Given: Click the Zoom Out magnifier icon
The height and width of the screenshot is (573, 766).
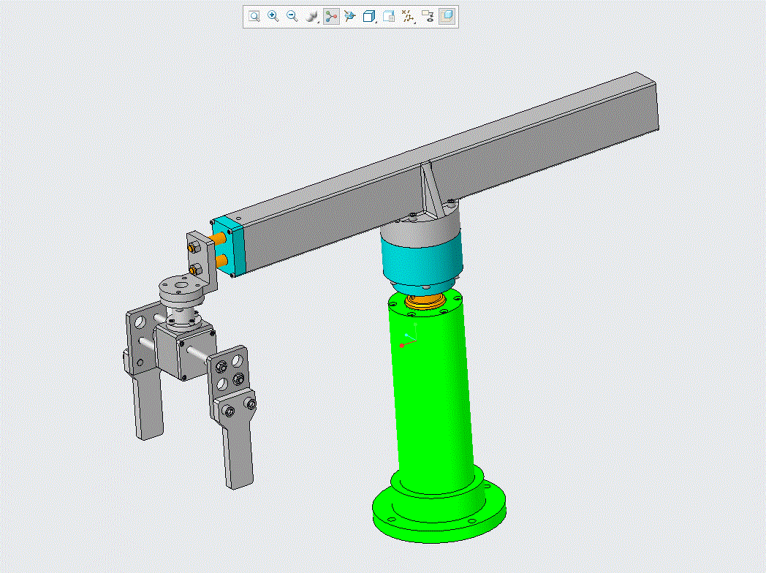Looking at the screenshot, I should (292, 17).
